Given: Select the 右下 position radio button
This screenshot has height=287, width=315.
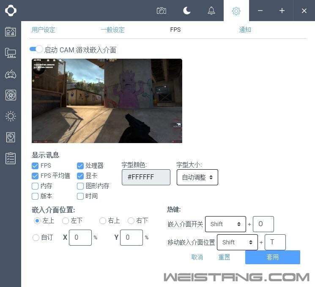Looking at the screenshot, I should tap(131, 221).
